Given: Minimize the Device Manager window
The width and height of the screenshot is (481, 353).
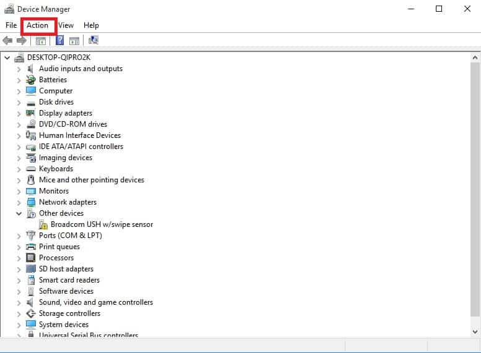Looking at the screenshot, I should click(x=411, y=9).
